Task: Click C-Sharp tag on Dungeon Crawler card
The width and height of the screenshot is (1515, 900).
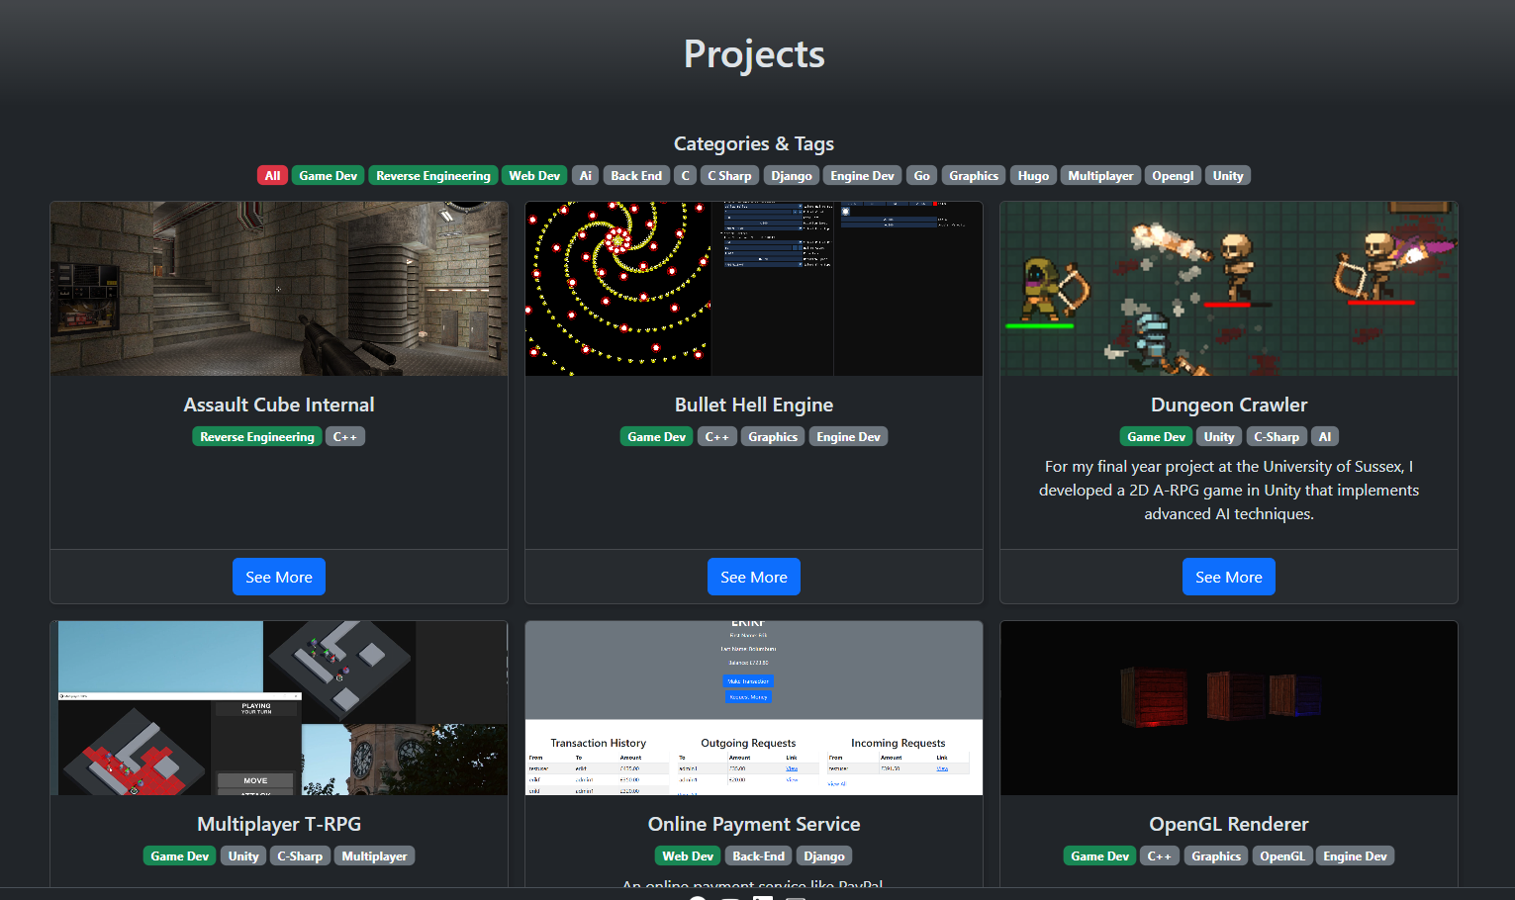Action: (1277, 436)
